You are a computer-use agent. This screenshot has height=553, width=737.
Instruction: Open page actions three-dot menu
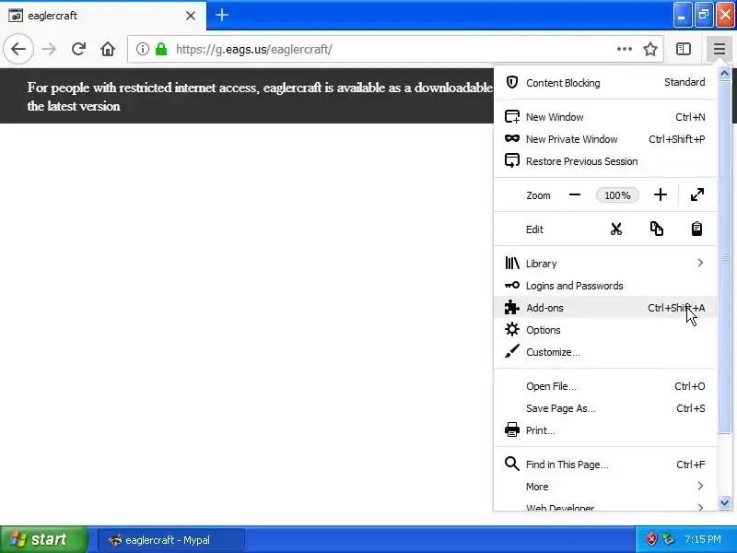[625, 49]
